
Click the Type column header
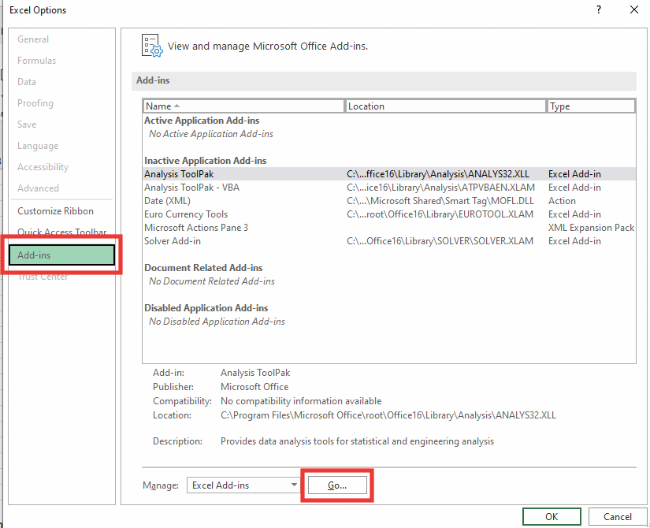591,106
